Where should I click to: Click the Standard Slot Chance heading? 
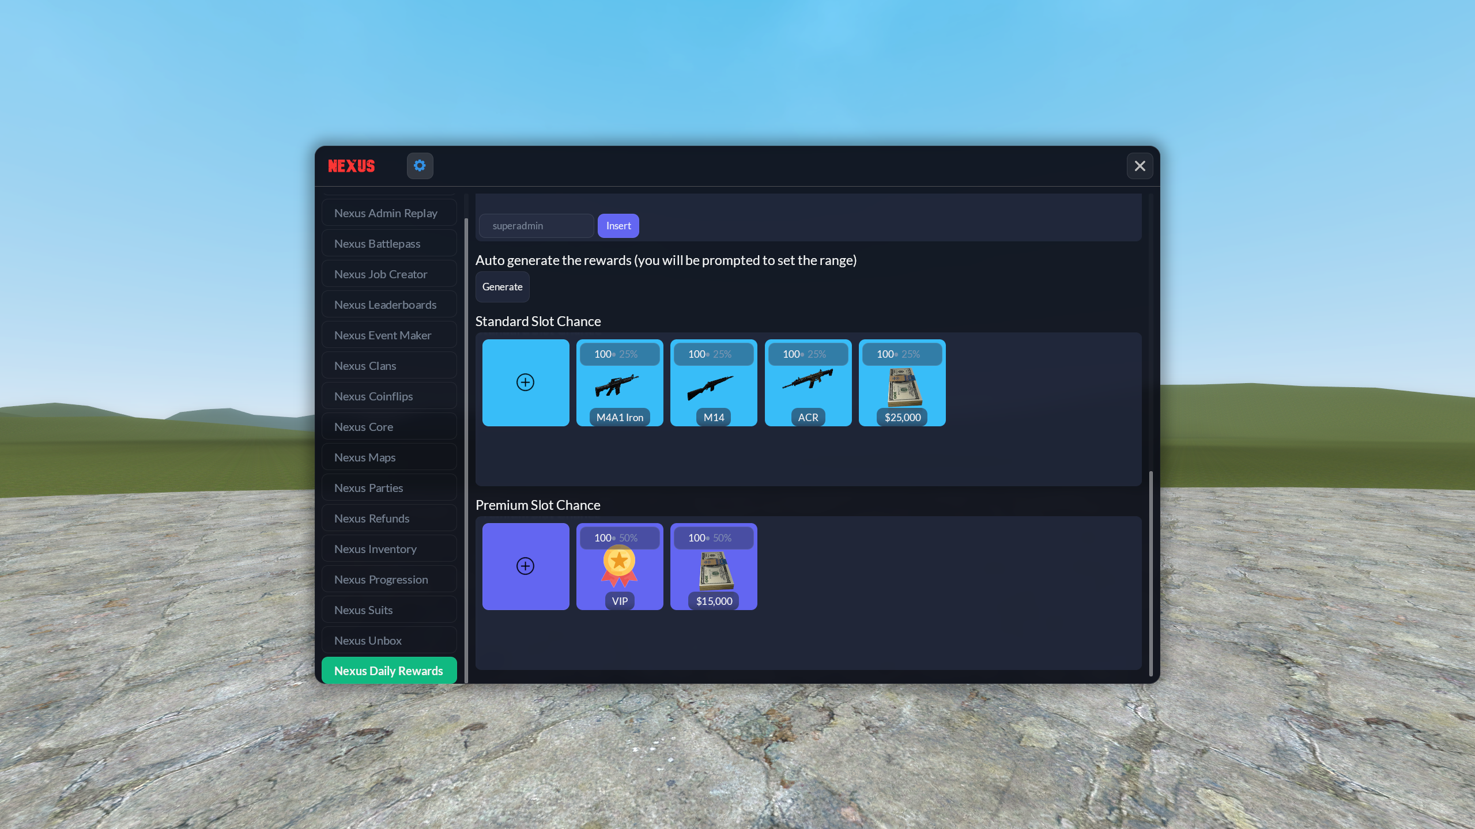point(538,321)
